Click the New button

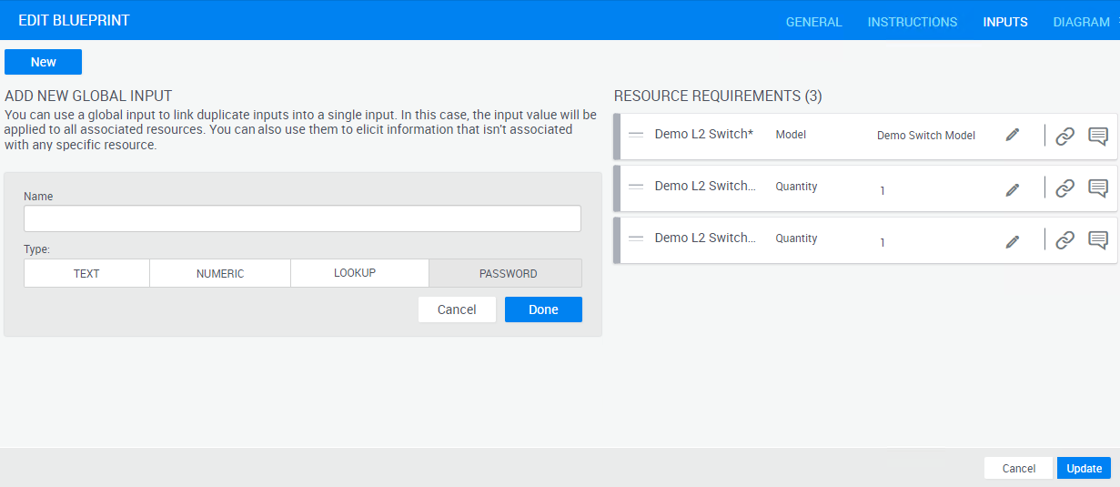(44, 62)
